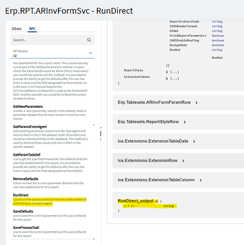Click the string type under RunDirect_output
The image size is (244, 245).
coord(168,206)
